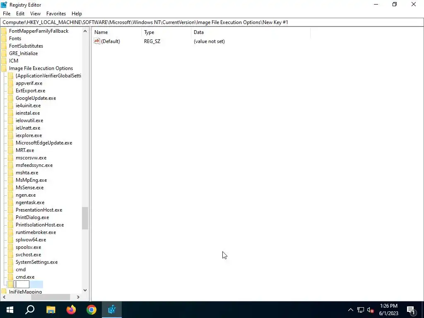424x318 pixels.
Task: Click the folder icon beside cmd.exe
Action: pos(10,277)
